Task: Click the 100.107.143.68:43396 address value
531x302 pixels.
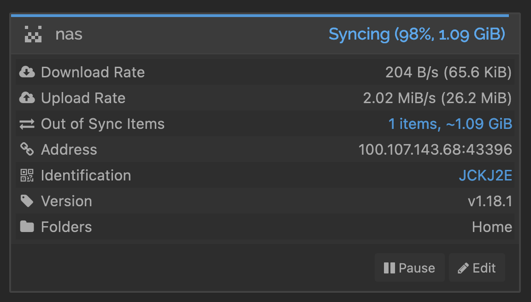Action: 435,150
